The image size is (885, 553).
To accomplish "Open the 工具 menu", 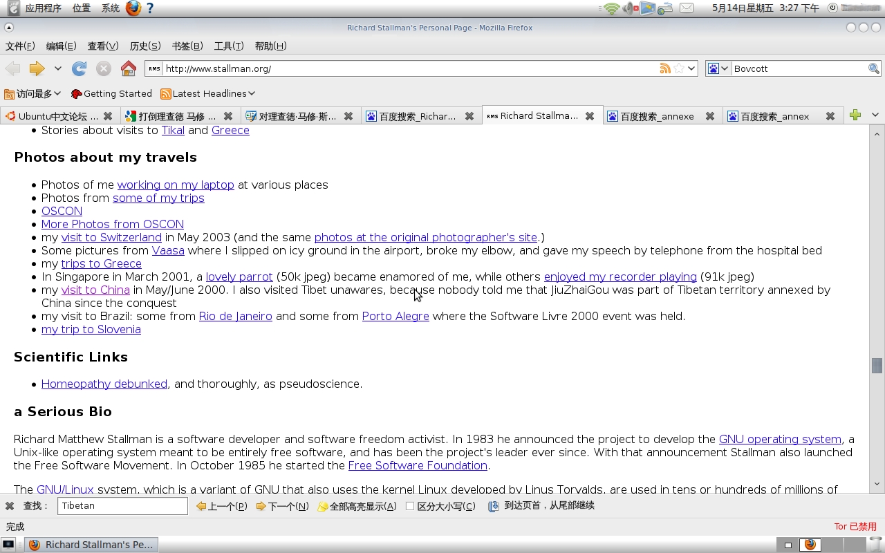I will [x=229, y=46].
